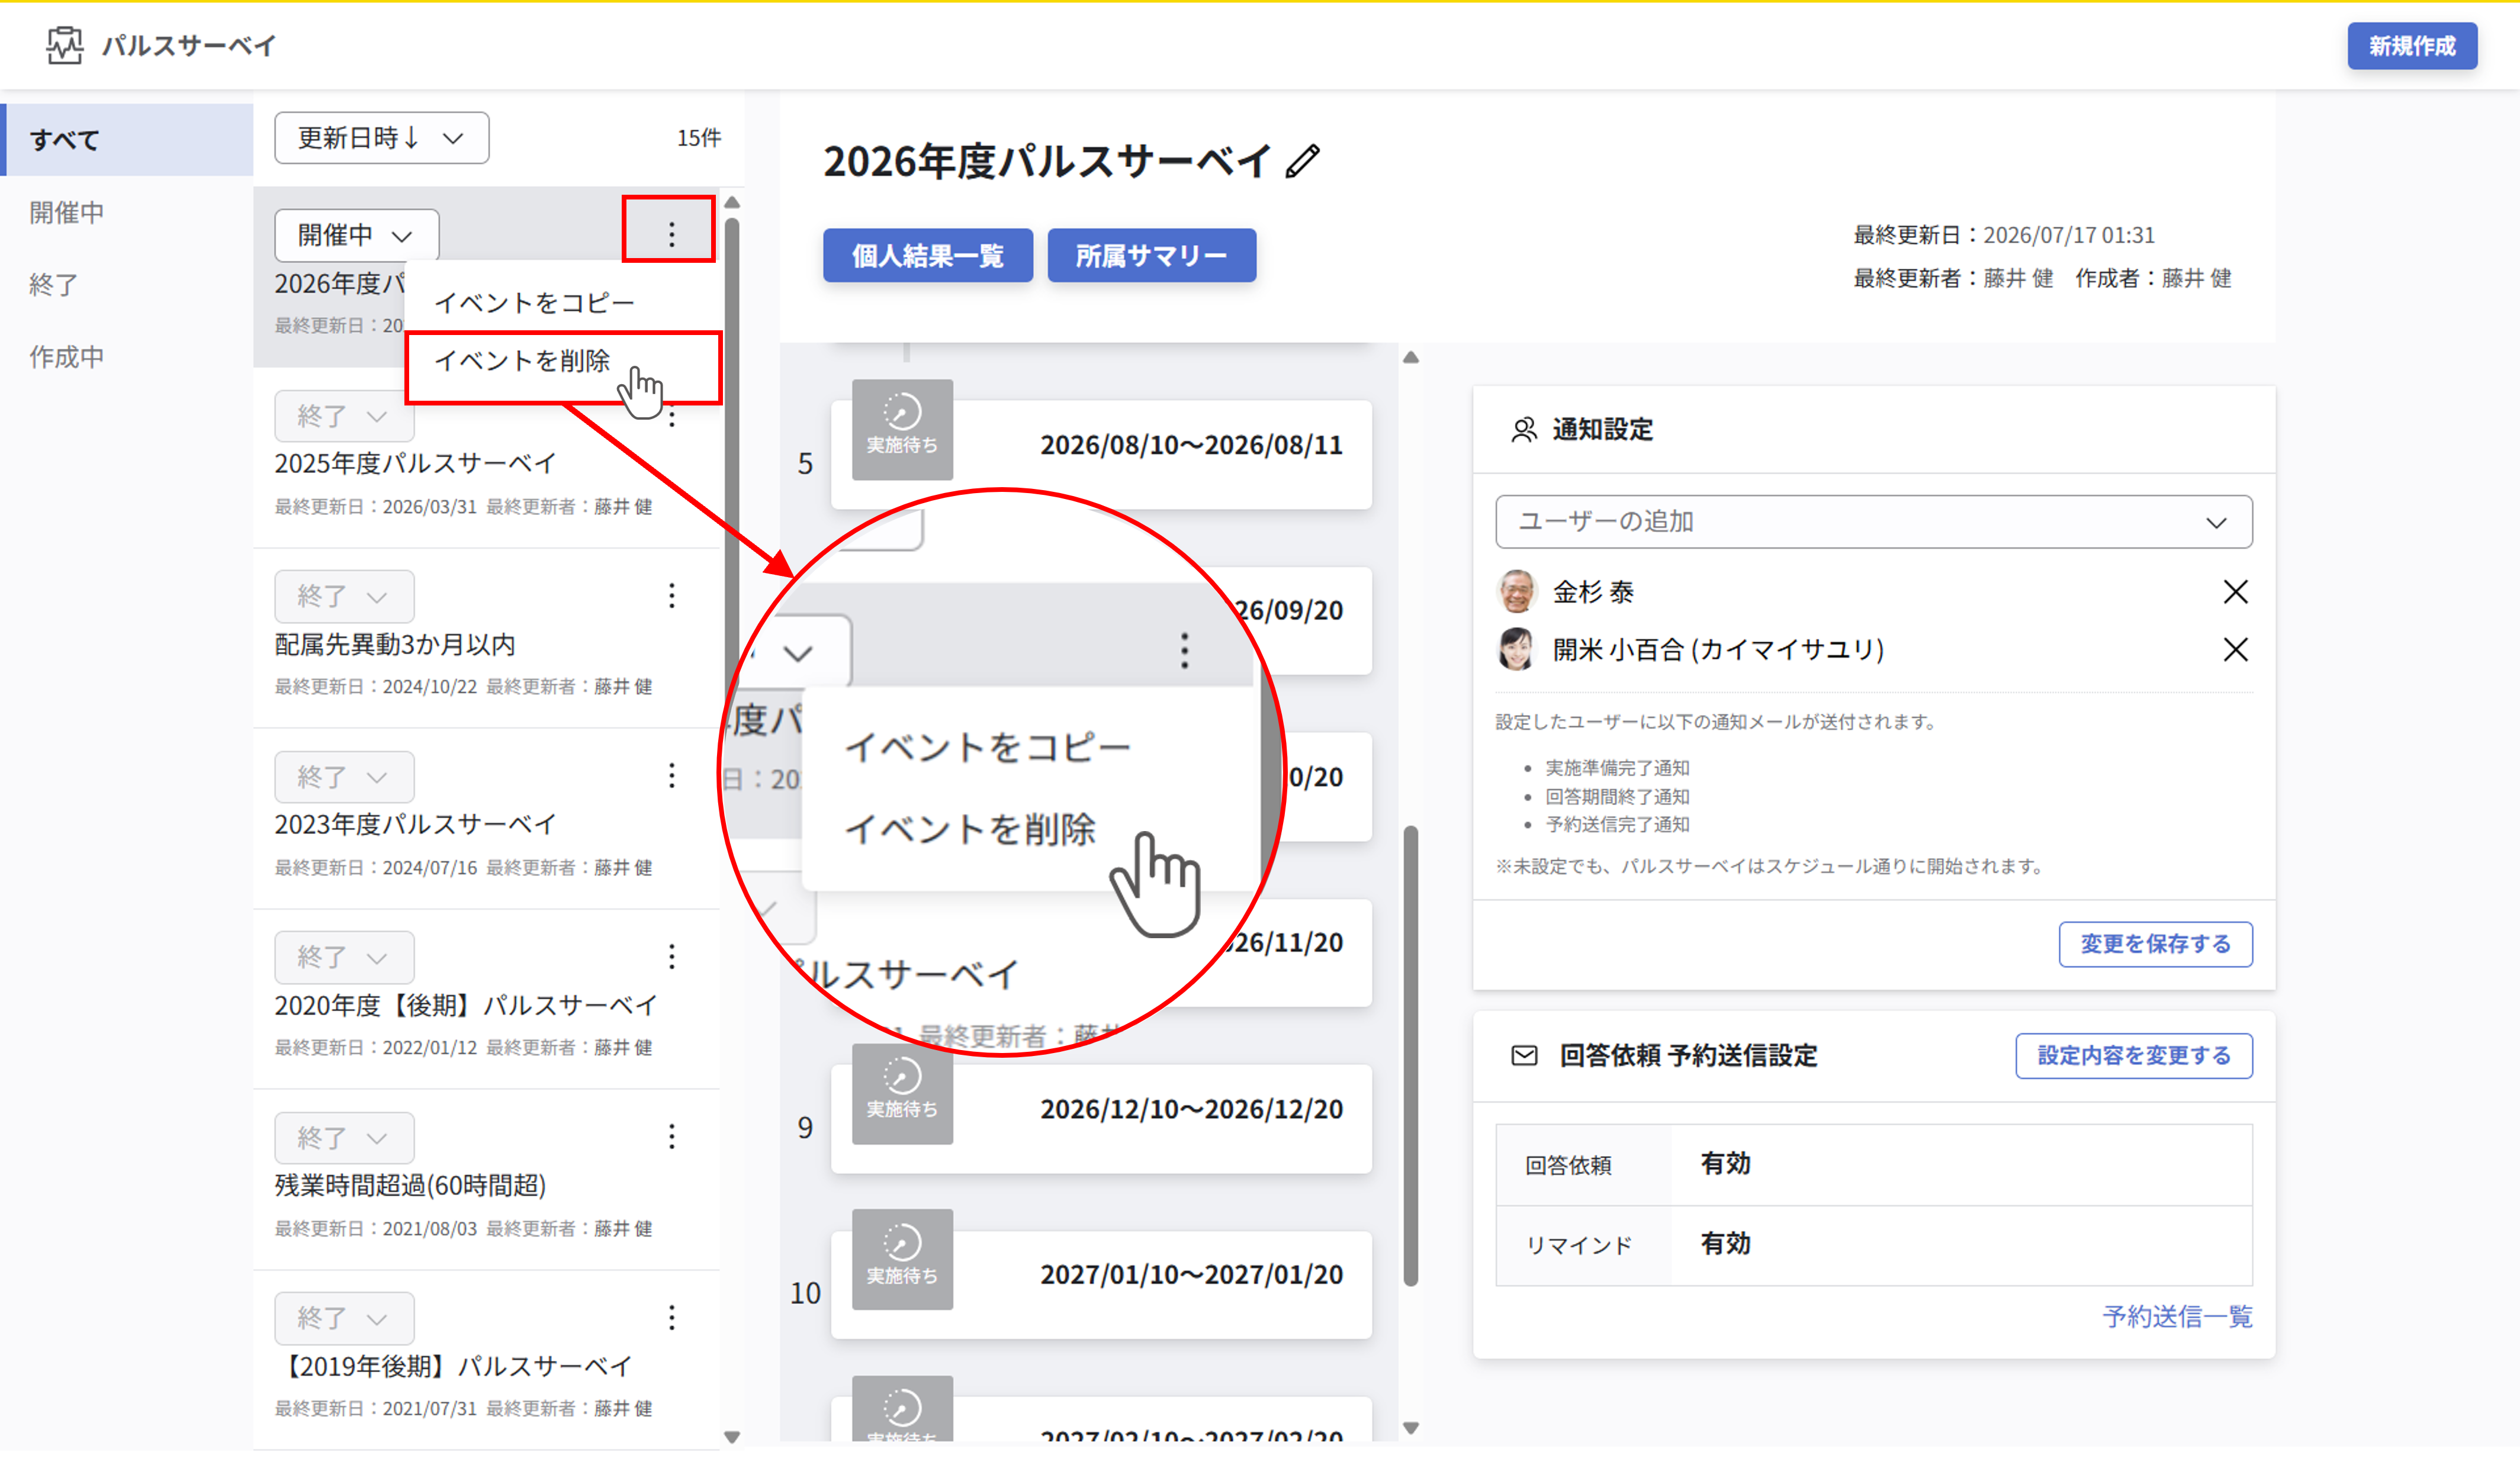Click the 15件 count label
This screenshot has width=2520, height=1465.
698,138
